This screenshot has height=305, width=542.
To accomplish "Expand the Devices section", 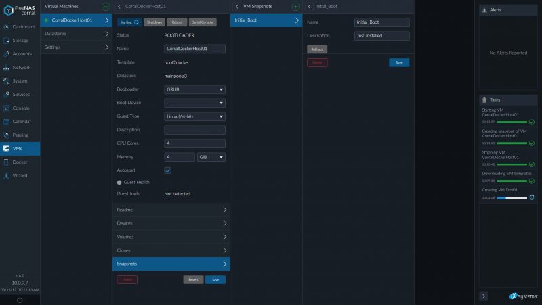I will (x=171, y=223).
